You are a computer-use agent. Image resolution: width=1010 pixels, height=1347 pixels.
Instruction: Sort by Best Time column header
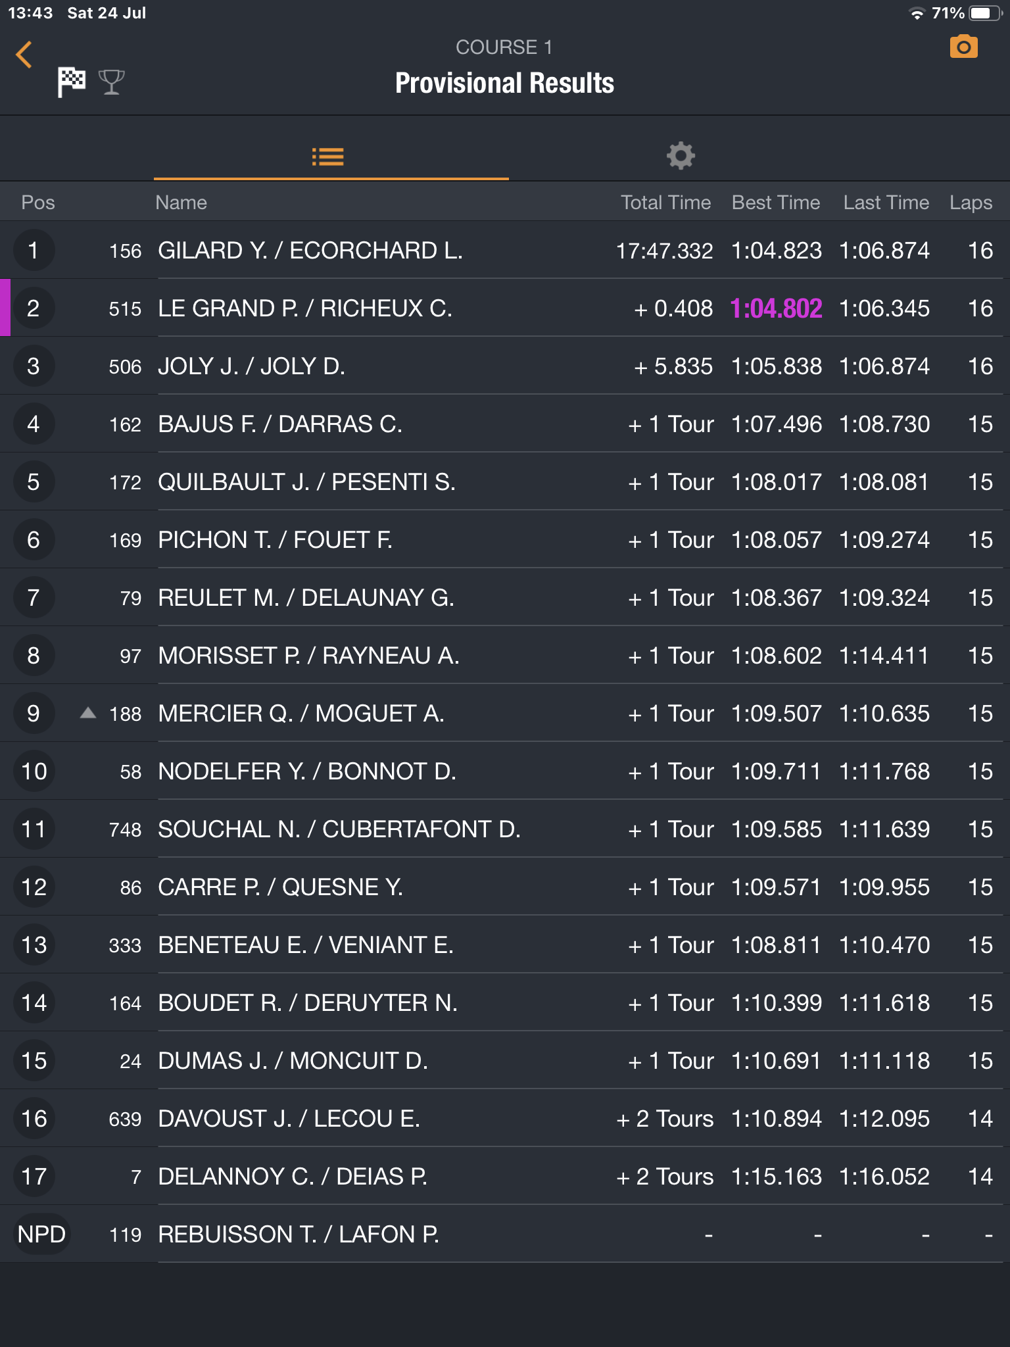(x=776, y=203)
